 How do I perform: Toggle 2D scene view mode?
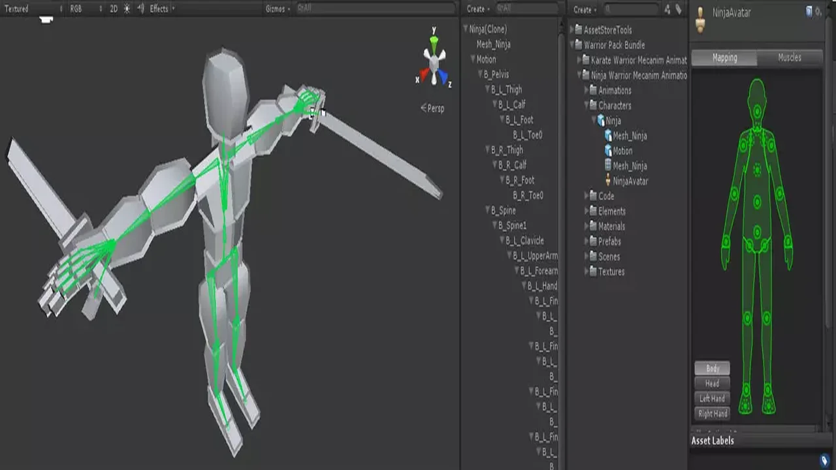[x=114, y=9]
